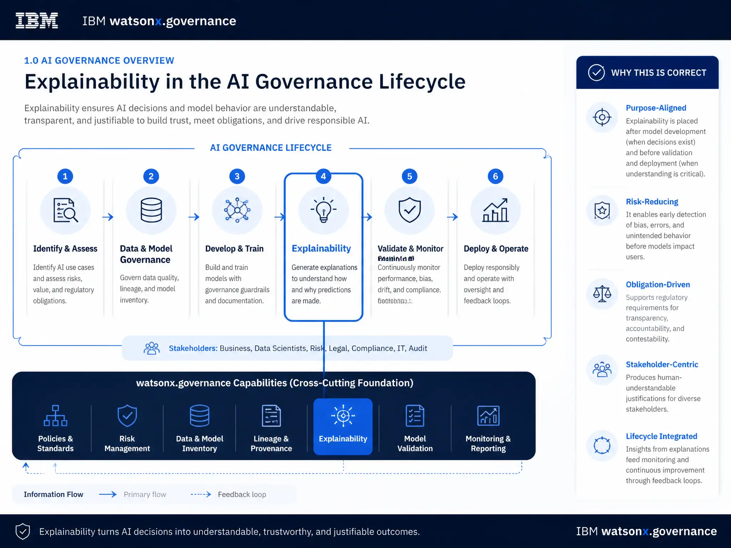
Task: Click the Develop & Train step title
Action: tap(234, 249)
